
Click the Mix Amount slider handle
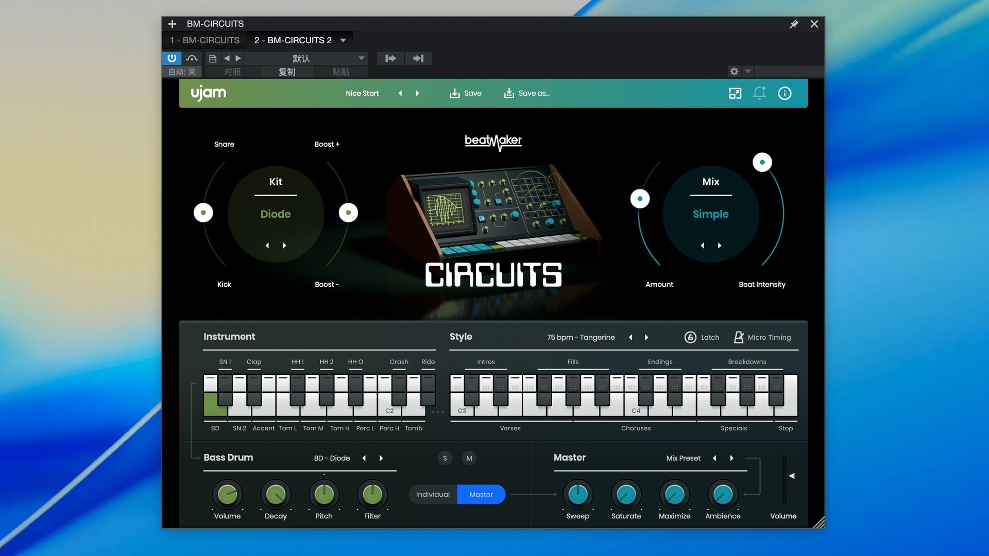[x=640, y=199]
